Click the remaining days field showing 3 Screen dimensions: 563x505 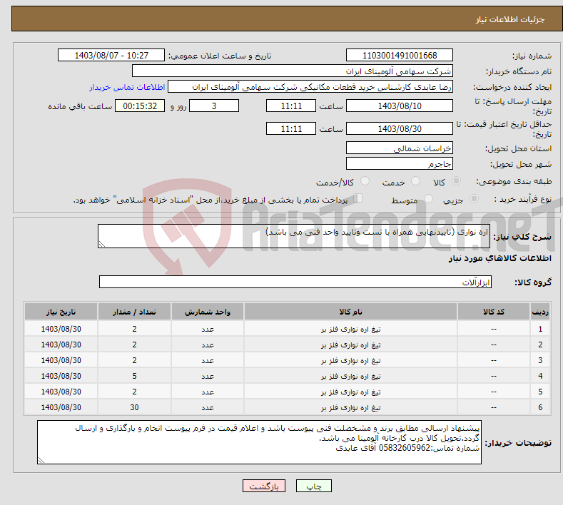214,106
